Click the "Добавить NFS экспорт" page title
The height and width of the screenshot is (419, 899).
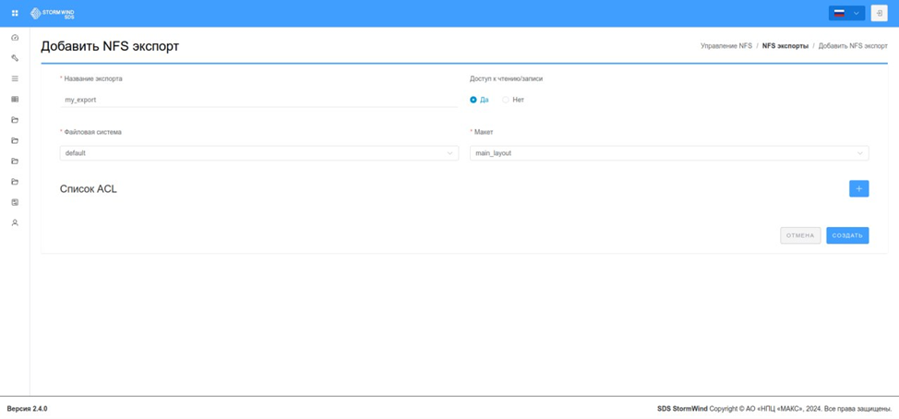point(110,46)
